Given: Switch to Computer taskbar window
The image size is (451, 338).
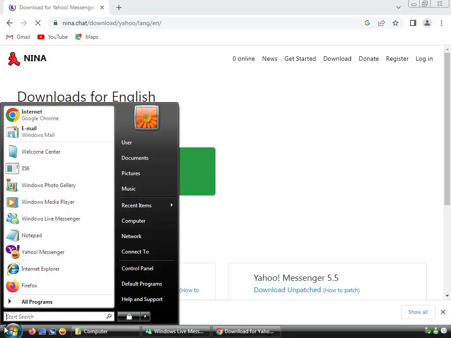Looking at the screenshot, I should pos(105,331).
